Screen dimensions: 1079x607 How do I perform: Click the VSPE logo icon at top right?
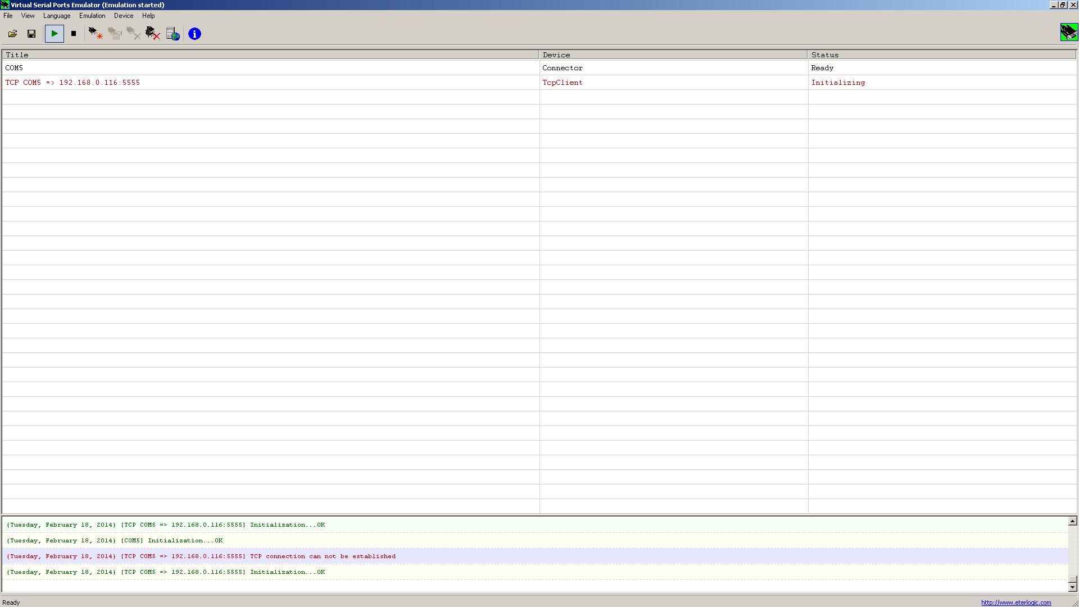tap(1069, 32)
